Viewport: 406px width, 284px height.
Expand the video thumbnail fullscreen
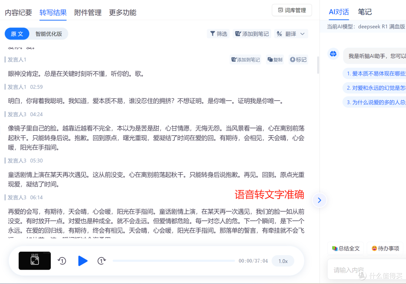coord(35,261)
